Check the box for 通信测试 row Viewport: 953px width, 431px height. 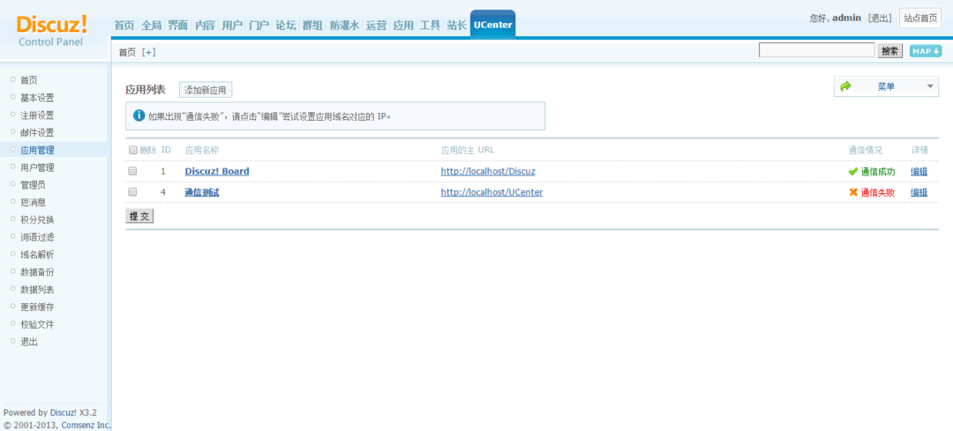click(x=132, y=192)
